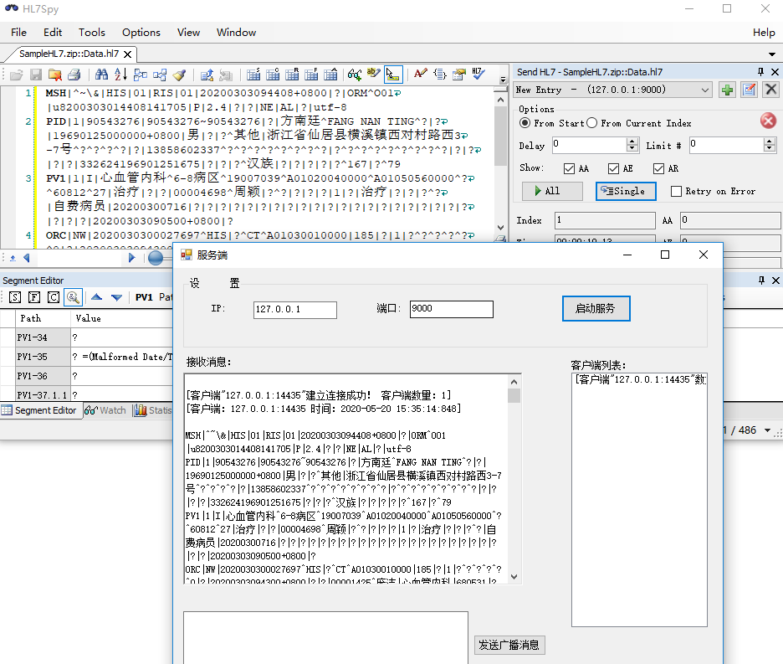This screenshot has height=664, width=783.
Task: Click the Find binoculars toolbar icon
Action: (x=100, y=75)
